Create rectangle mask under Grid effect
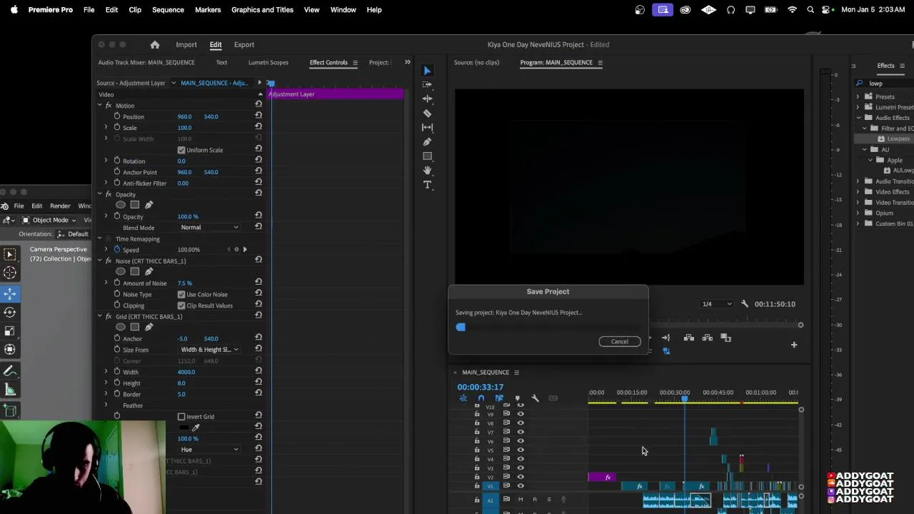This screenshot has width=914, height=514. [x=134, y=327]
